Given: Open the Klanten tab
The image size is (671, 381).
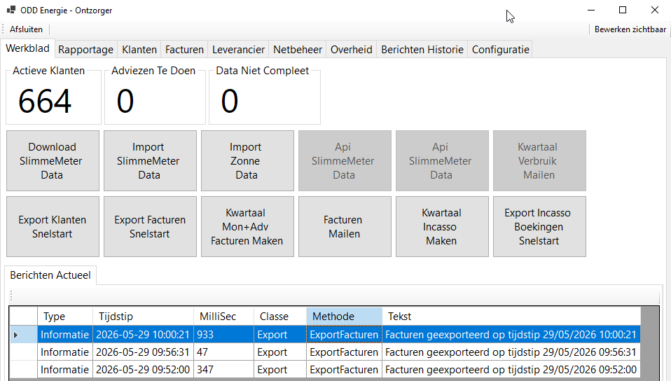Looking at the screenshot, I should pos(139,50).
